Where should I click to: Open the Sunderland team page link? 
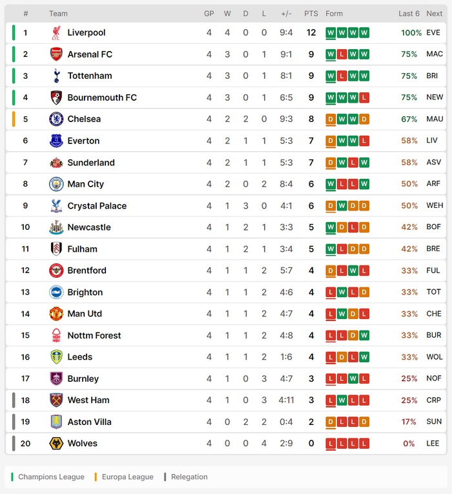pyautogui.click(x=91, y=163)
